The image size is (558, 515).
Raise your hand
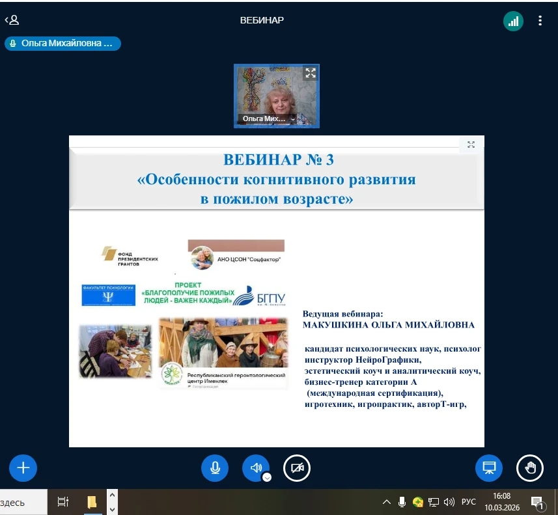[530, 467]
